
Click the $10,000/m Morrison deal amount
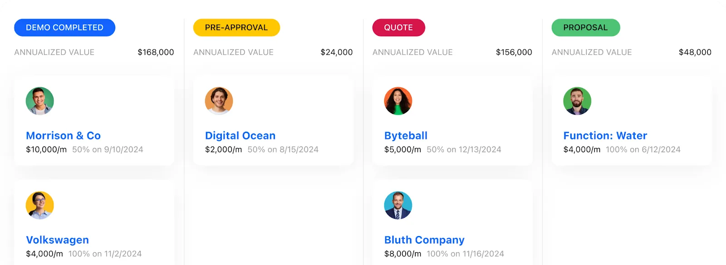(46, 150)
